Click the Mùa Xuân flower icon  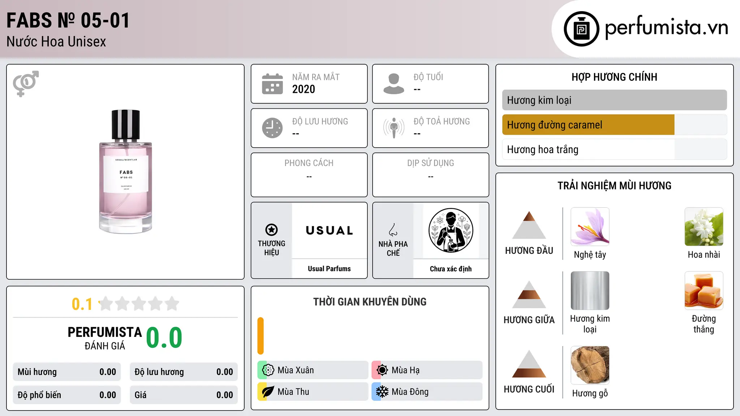[x=268, y=370]
